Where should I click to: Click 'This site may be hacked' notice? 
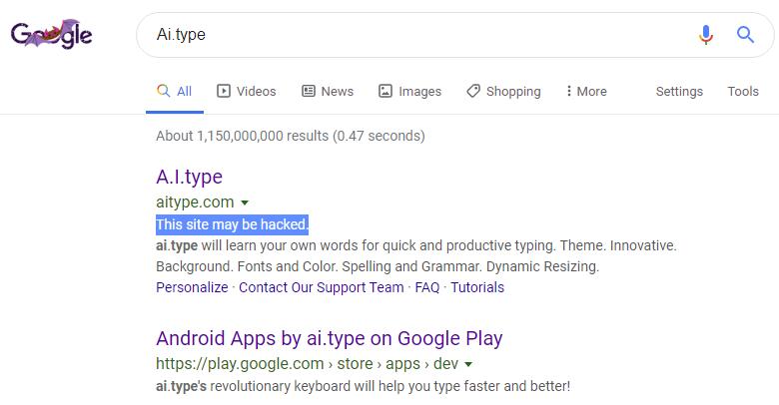point(232,224)
